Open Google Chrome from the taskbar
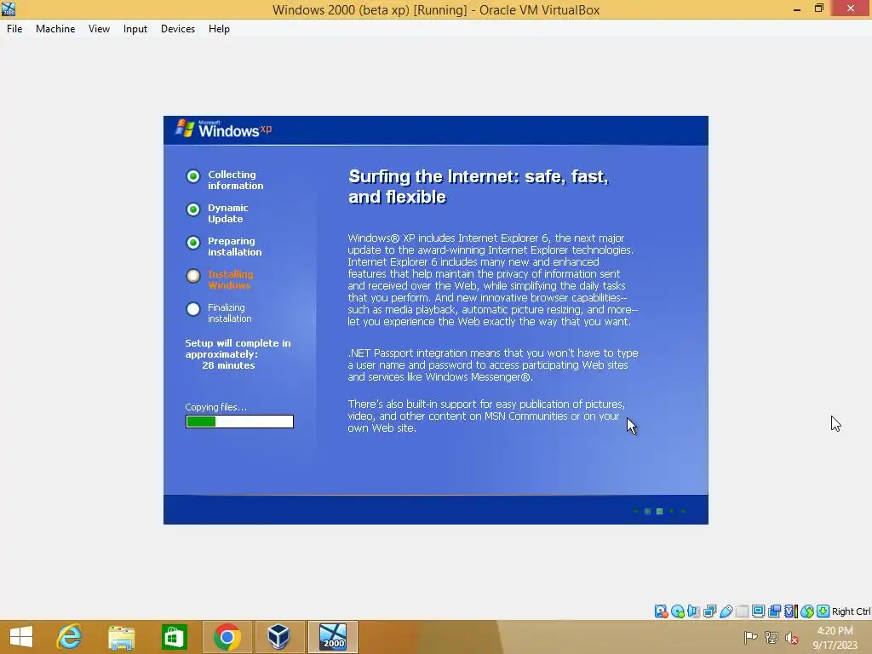This screenshot has width=872, height=654. click(x=227, y=637)
